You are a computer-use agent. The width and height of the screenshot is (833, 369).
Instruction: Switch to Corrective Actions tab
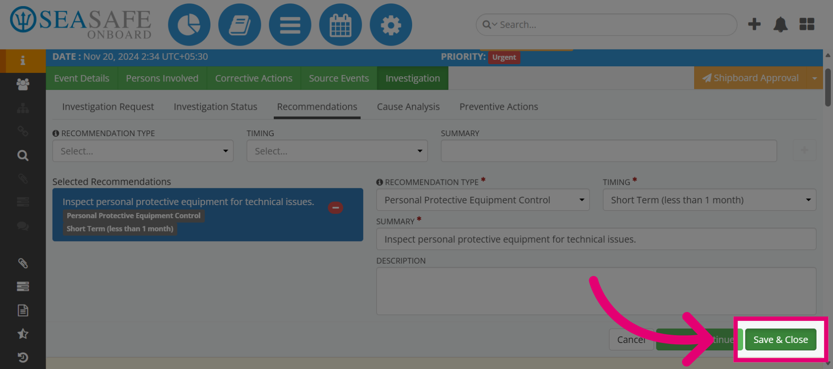[x=254, y=78]
